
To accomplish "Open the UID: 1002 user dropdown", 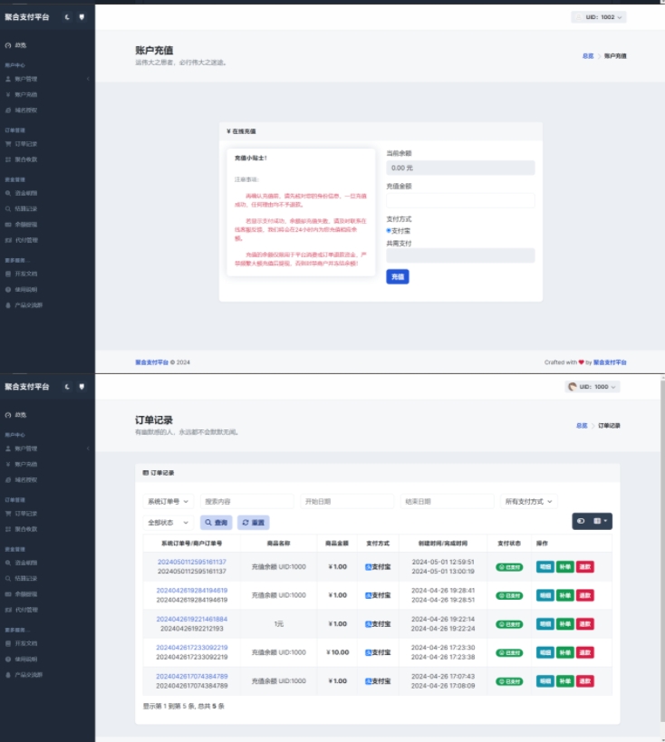I will click(599, 17).
